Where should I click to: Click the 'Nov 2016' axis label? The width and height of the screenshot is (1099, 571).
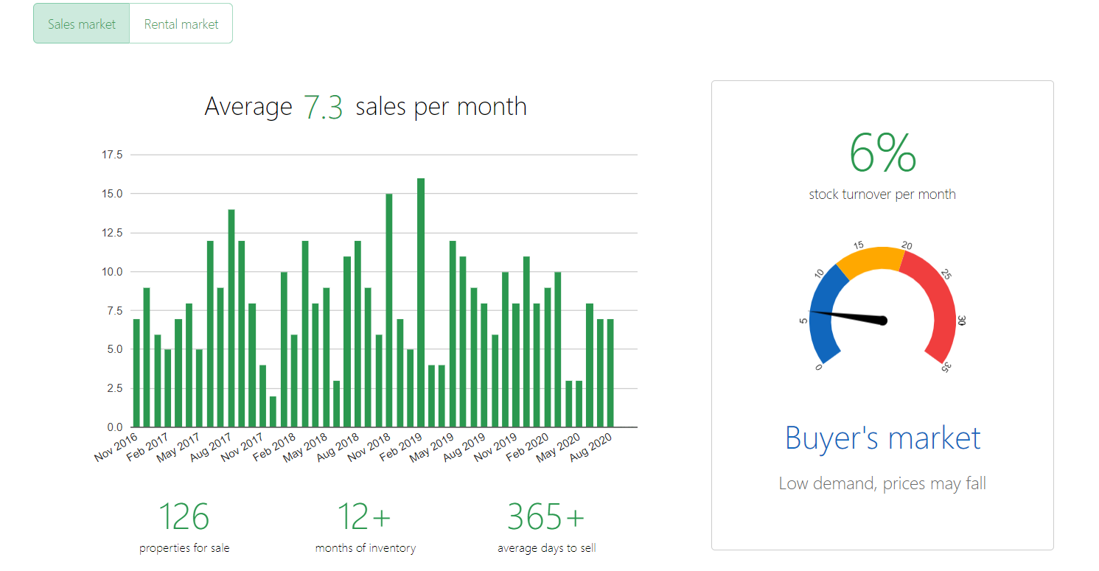(116, 447)
